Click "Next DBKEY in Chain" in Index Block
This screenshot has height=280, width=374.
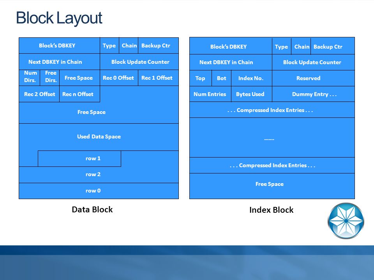[x=231, y=62]
